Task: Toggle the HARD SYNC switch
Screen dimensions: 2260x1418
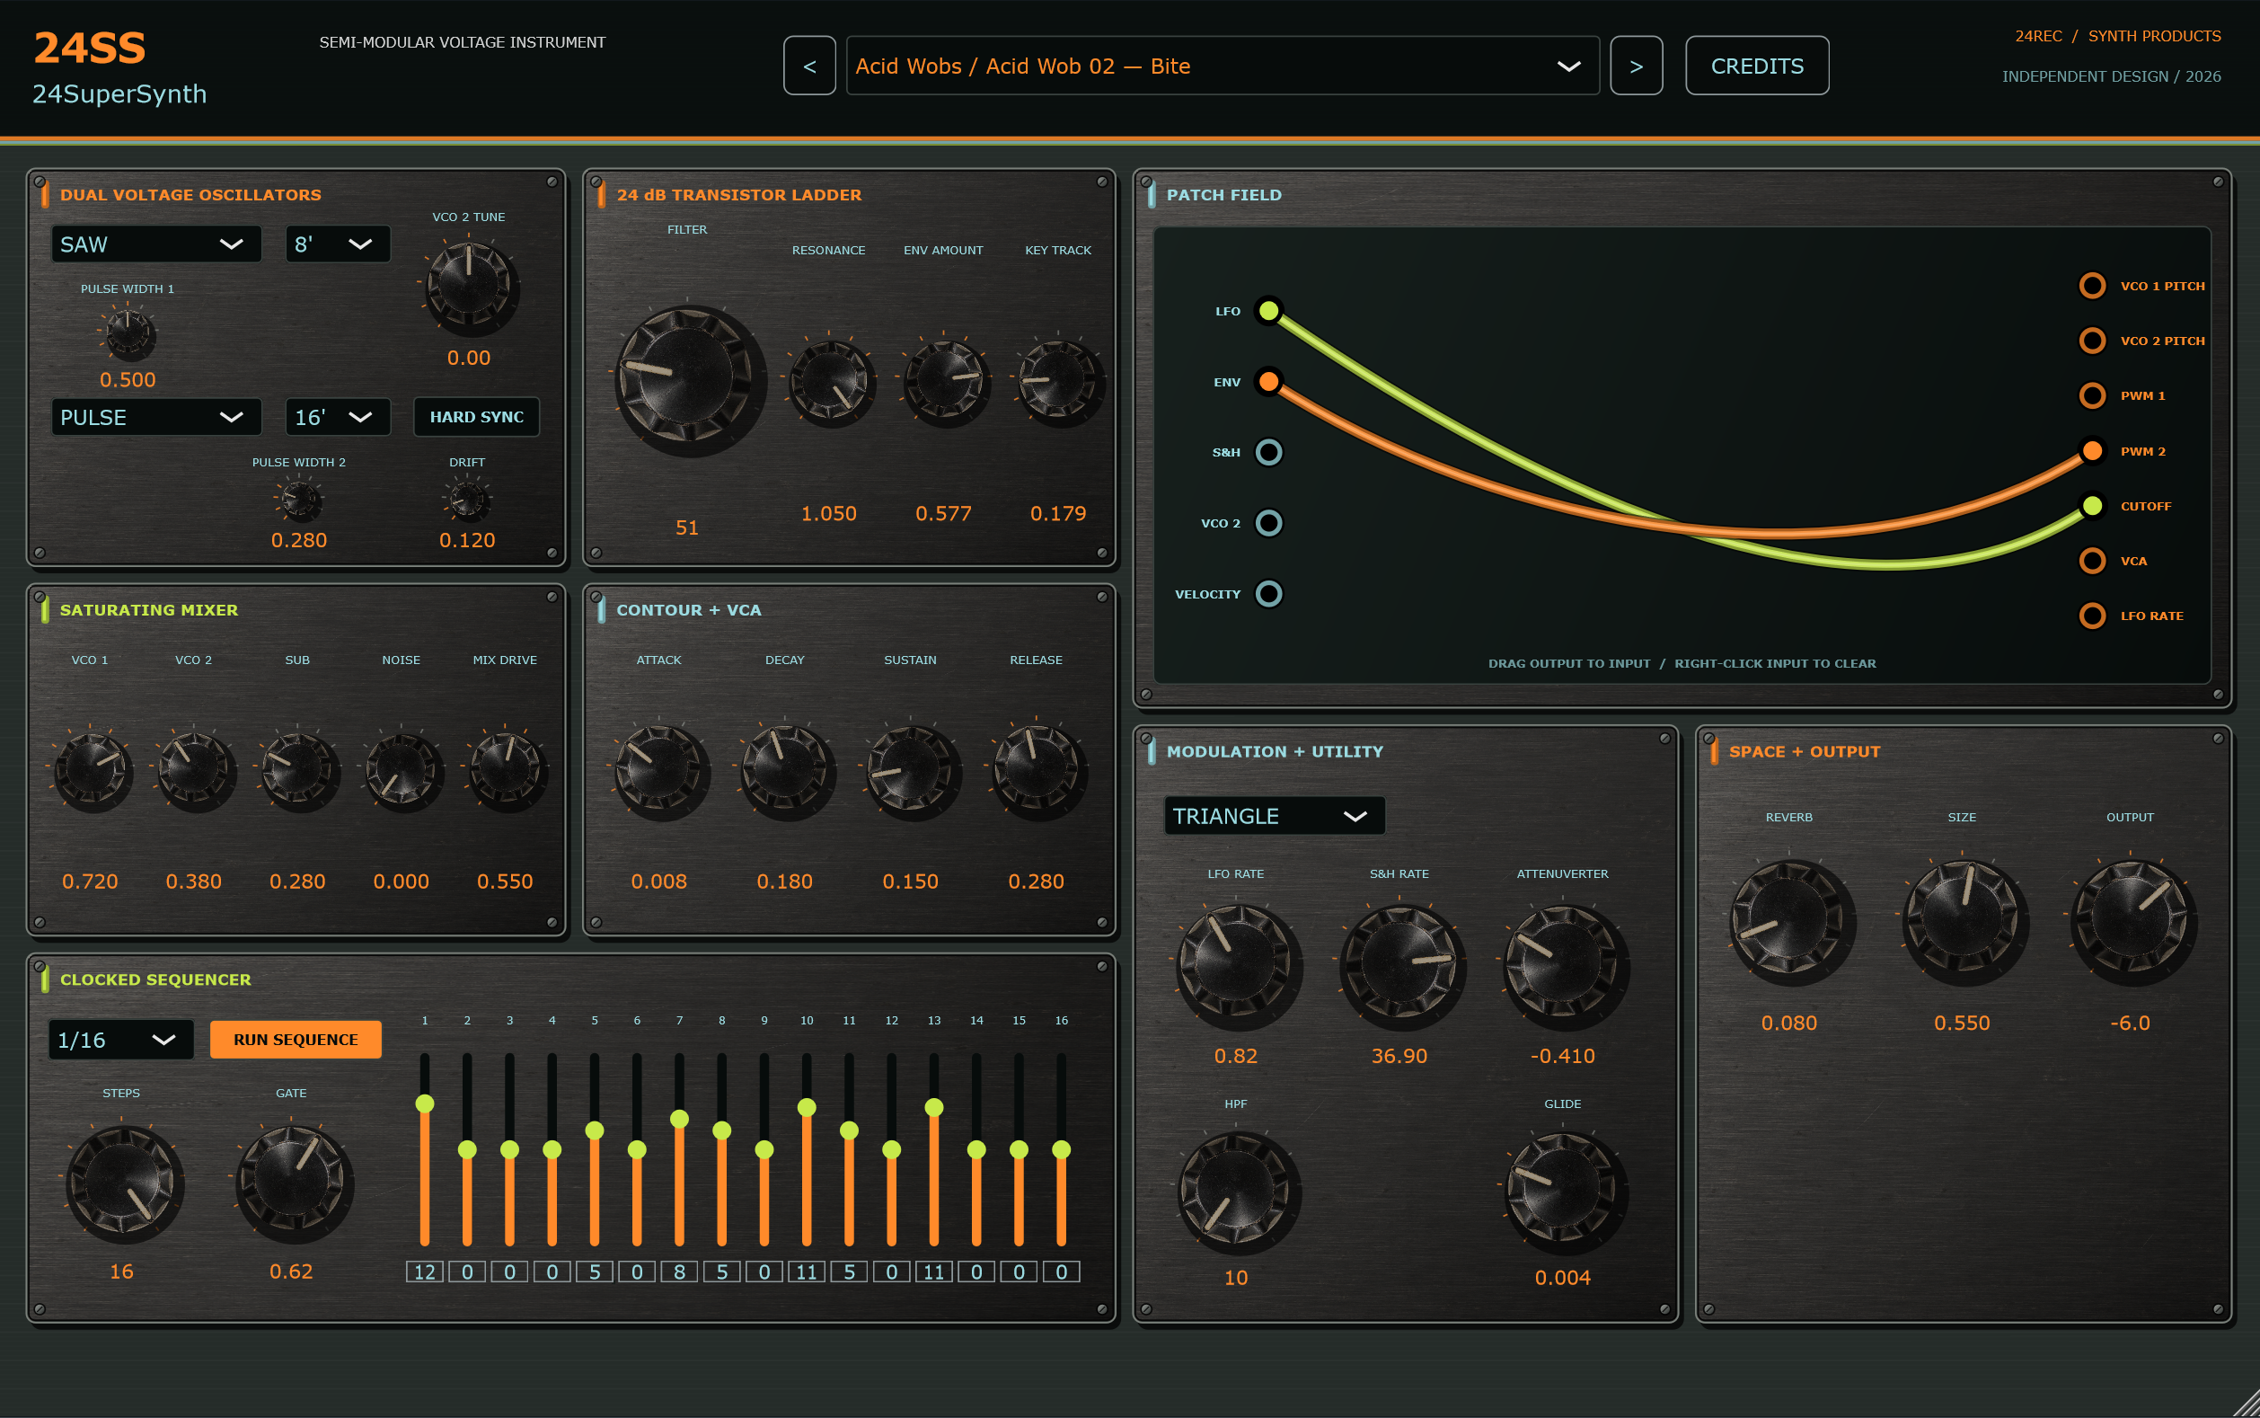Action: 476,417
